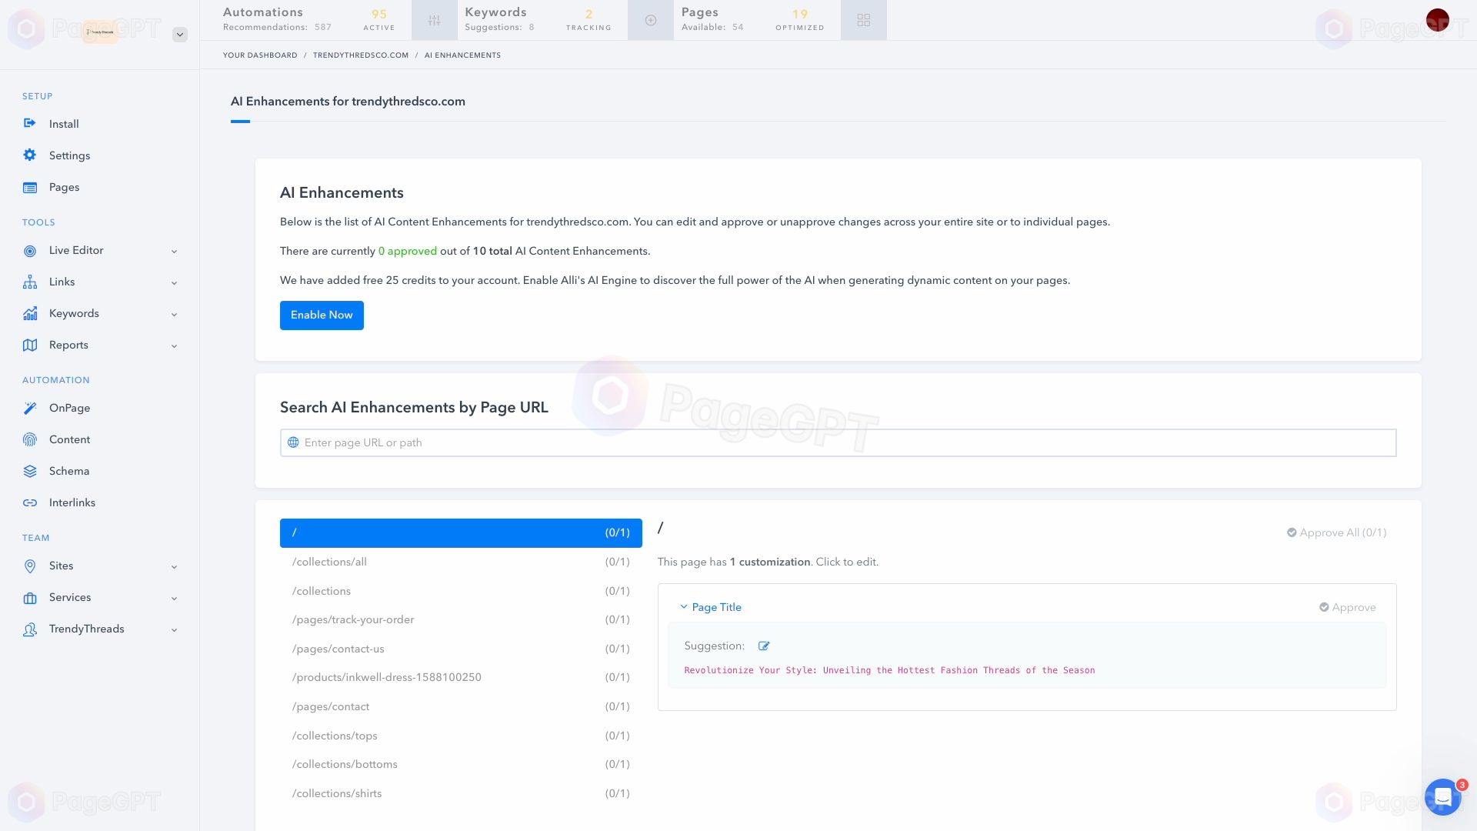Click the Sites team icon

(x=29, y=566)
